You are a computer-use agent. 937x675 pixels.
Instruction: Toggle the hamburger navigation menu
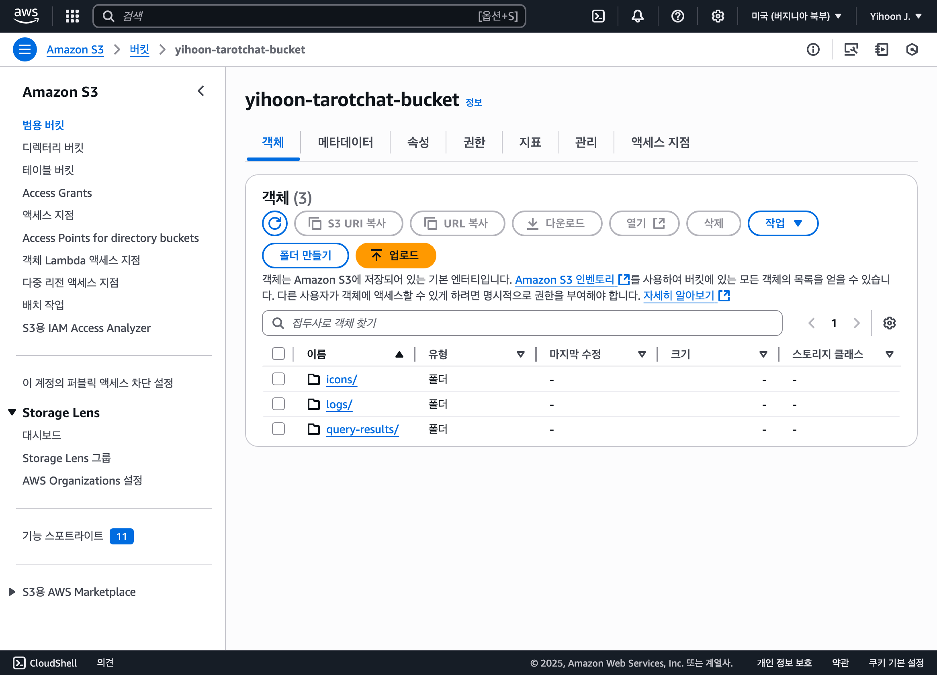coord(25,49)
